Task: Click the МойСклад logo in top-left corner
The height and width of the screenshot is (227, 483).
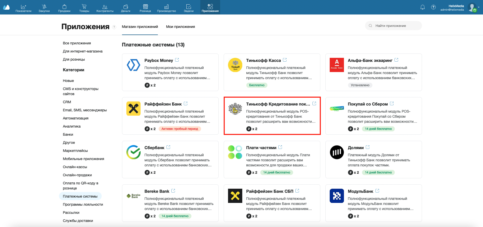Action: [x=6, y=7]
